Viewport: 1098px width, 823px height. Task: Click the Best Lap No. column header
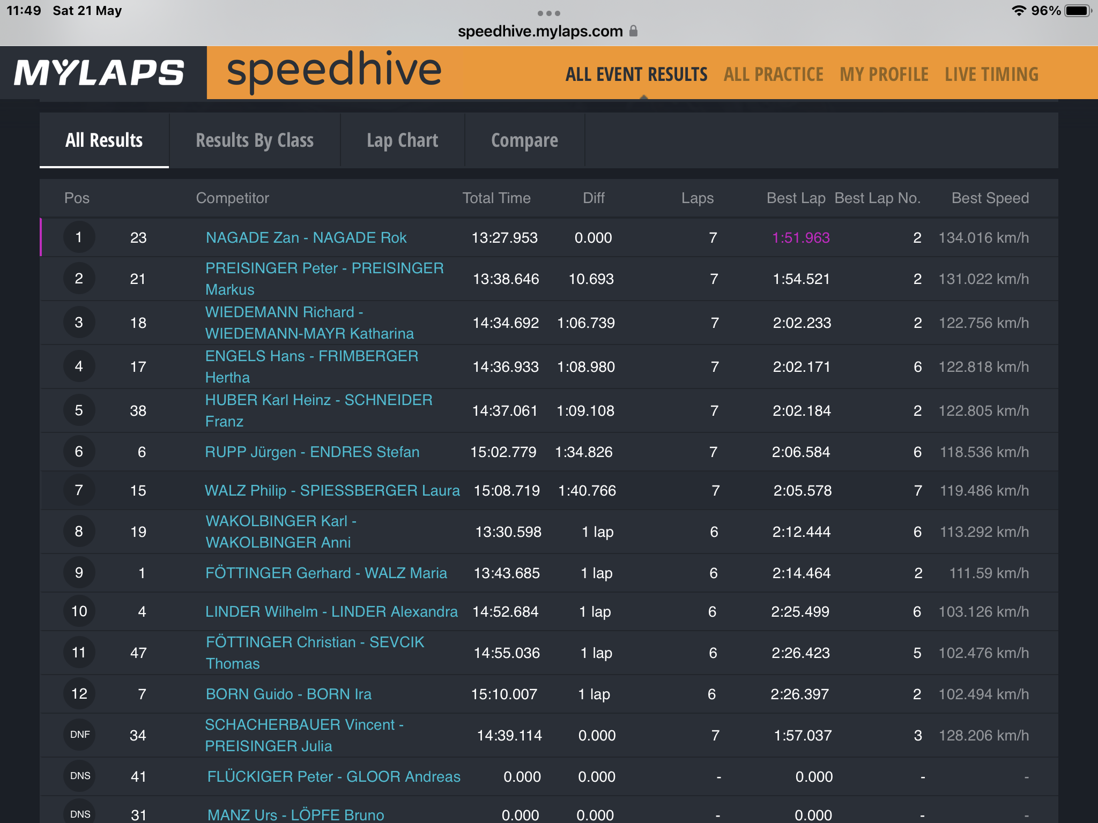[877, 198]
